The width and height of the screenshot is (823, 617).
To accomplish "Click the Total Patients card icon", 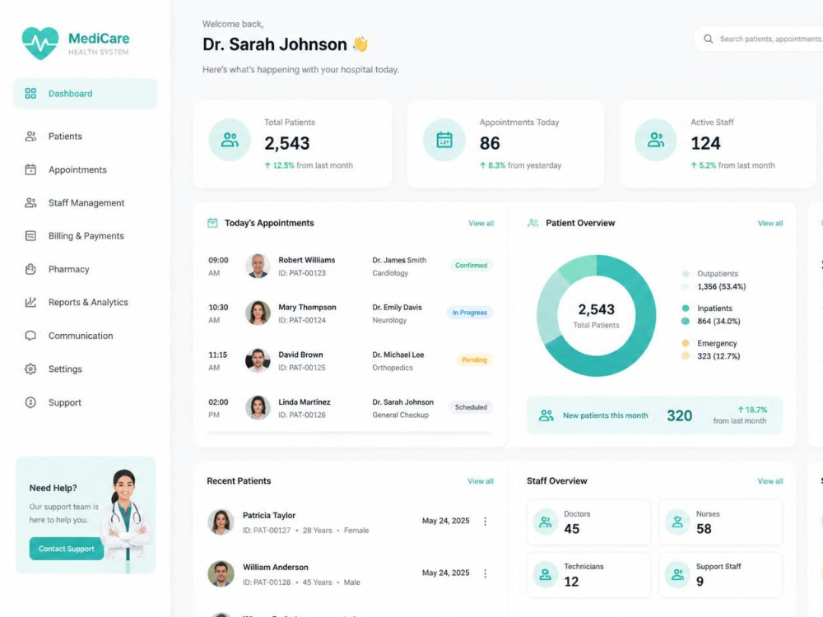I will 230,140.
